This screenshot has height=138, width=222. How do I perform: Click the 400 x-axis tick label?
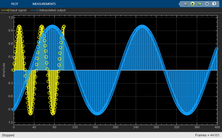pos(217,127)
